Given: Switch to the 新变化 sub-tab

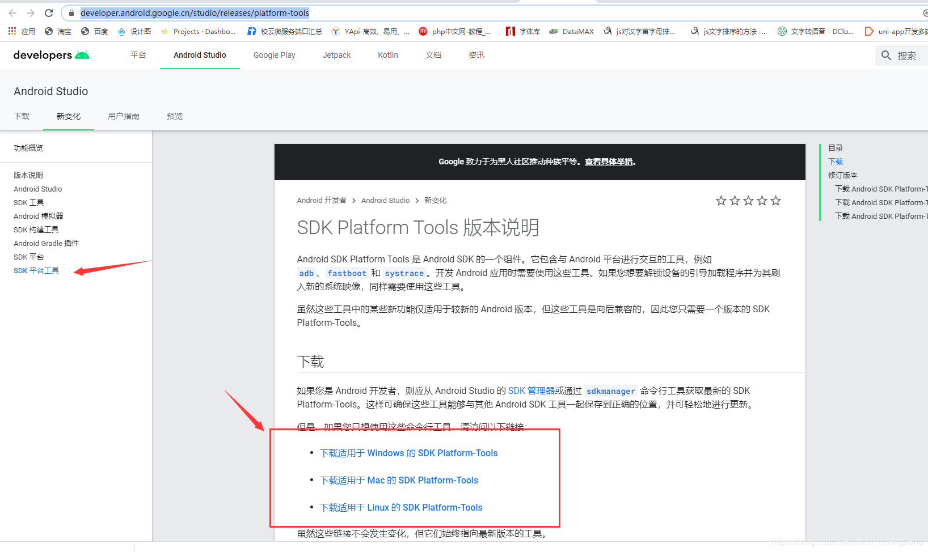Looking at the screenshot, I should (x=69, y=116).
